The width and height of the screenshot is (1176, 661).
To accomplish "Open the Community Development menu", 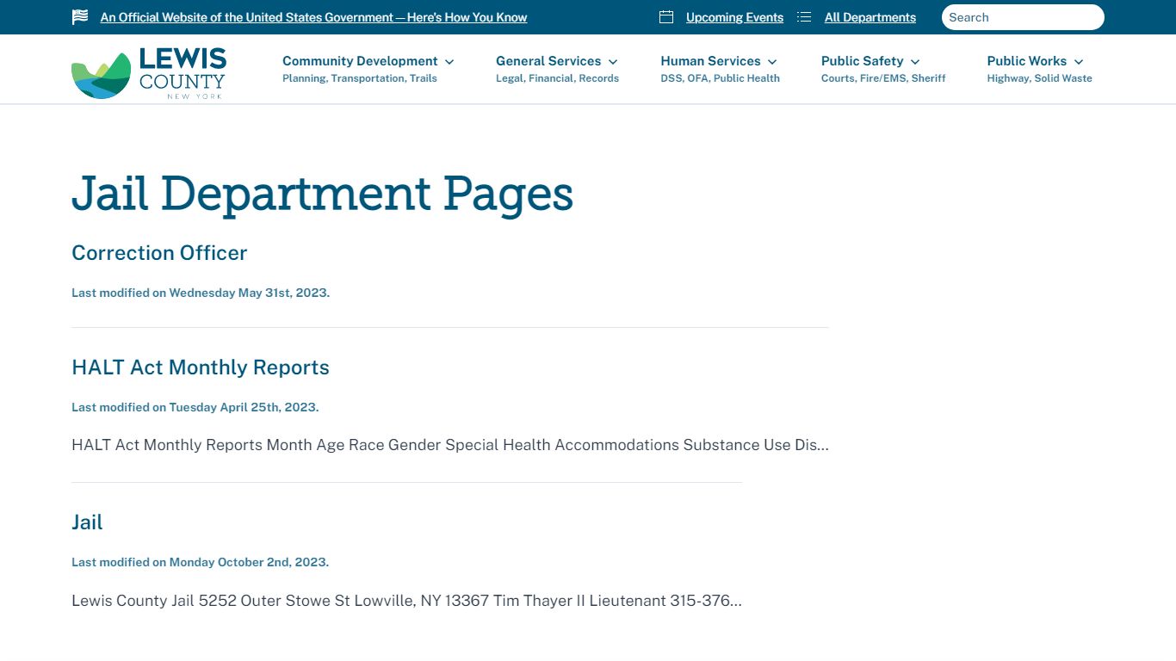I will point(360,61).
